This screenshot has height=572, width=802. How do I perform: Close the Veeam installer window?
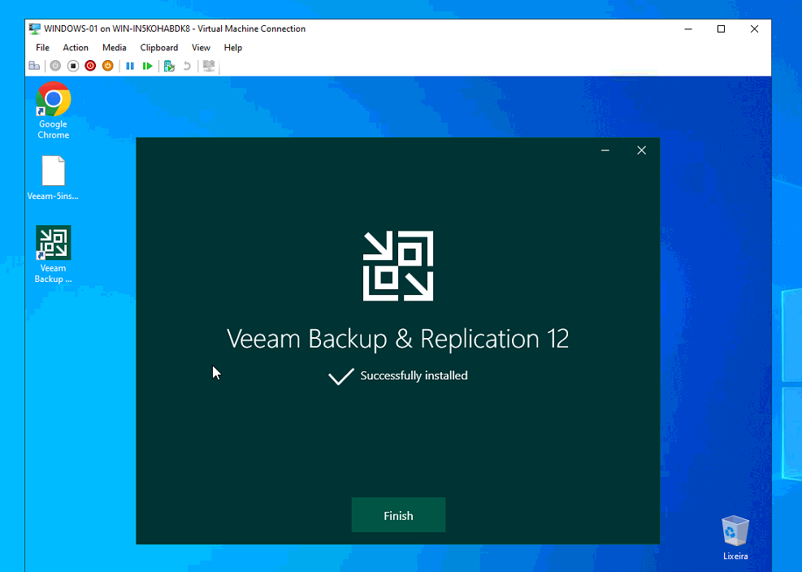click(x=641, y=150)
